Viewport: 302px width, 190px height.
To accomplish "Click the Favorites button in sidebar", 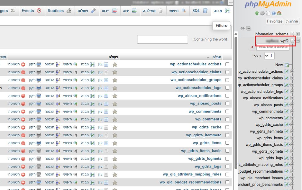I will click(275, 21).
